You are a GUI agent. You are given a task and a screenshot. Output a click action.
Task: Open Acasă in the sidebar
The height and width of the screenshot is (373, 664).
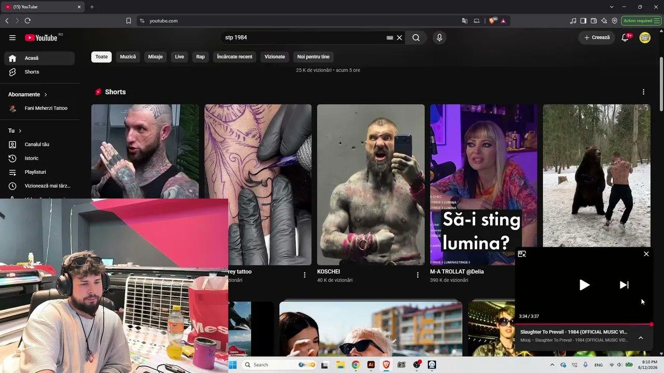pos(39,58)
